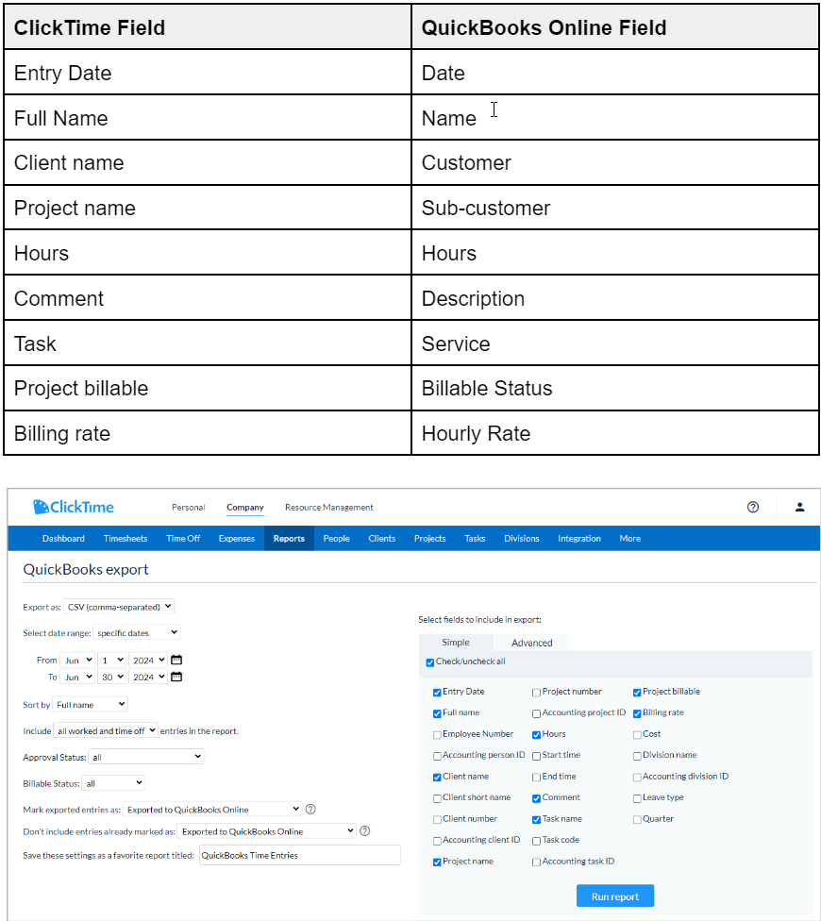
Task: Open the People nav link
Action: [x=336, y=538]
